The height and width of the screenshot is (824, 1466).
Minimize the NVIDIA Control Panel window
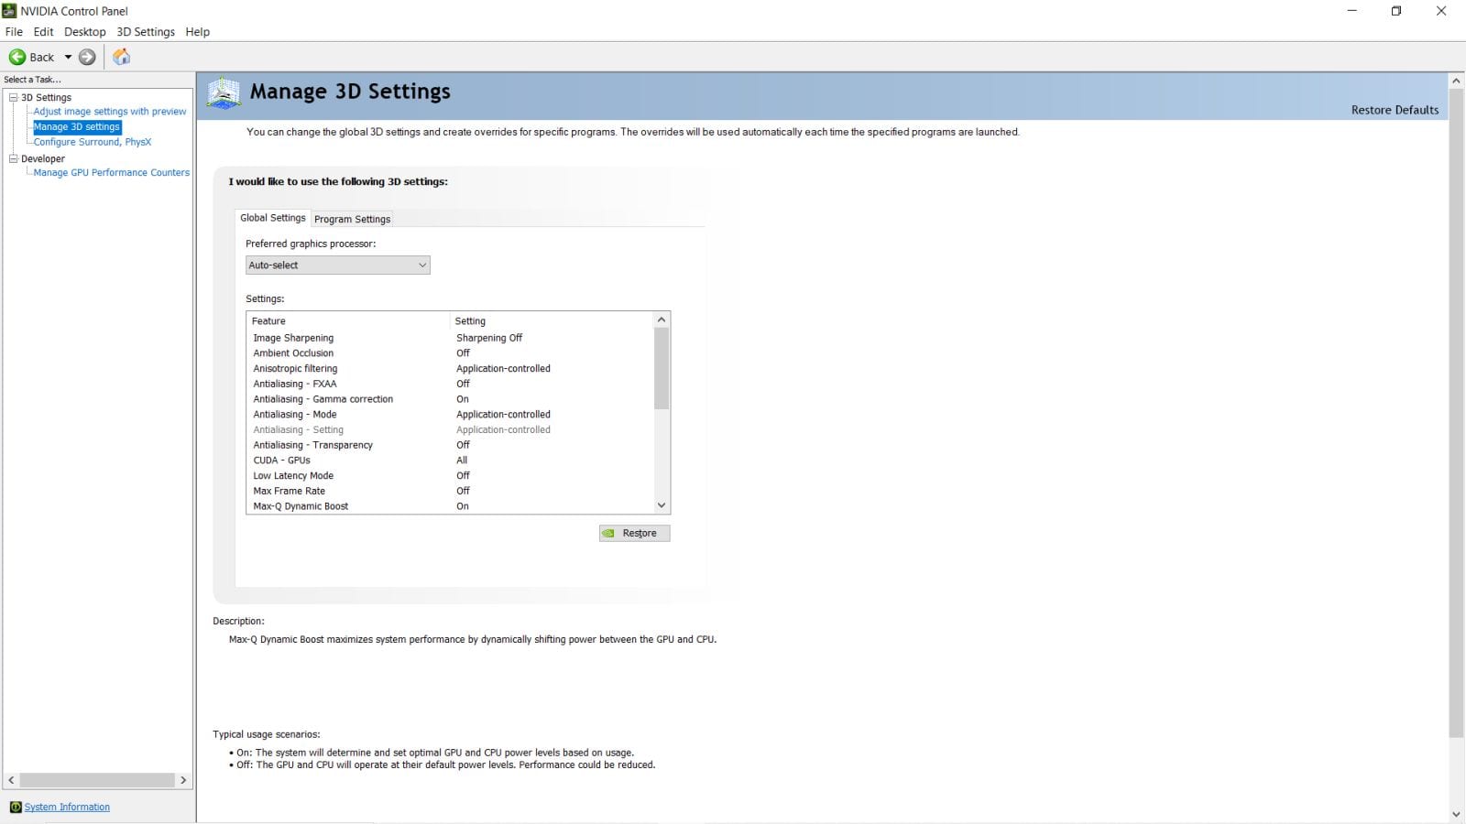click(1352, 11)
